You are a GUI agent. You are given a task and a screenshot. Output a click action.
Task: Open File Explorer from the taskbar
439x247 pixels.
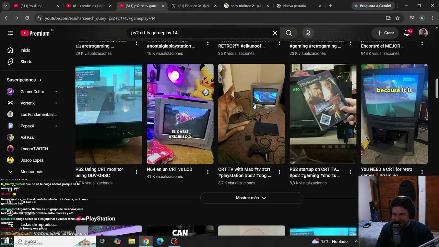click(x=132, y=241)
